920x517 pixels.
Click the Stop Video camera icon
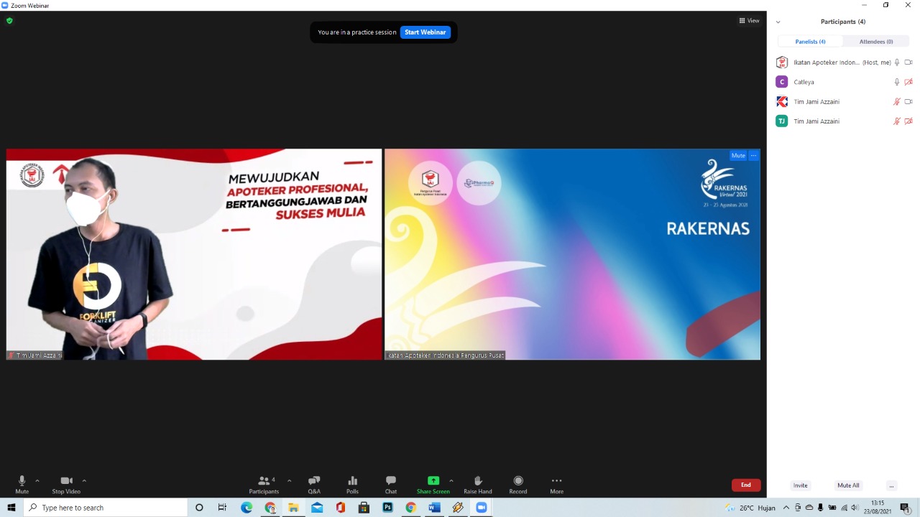click(x=66, y=480)
